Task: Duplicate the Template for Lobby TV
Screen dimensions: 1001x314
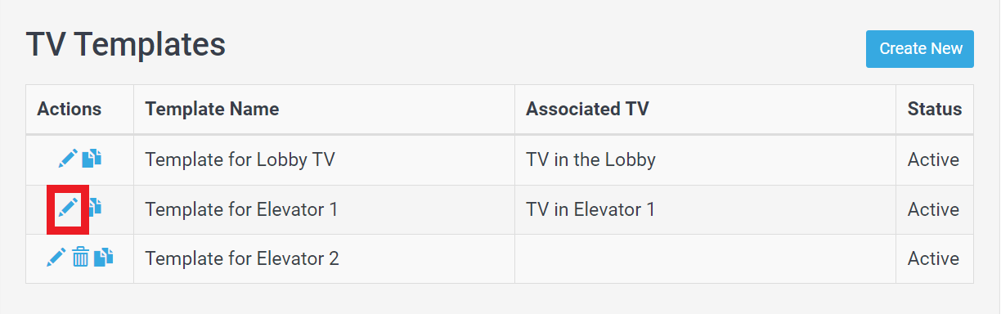Action: pos(92,158)
